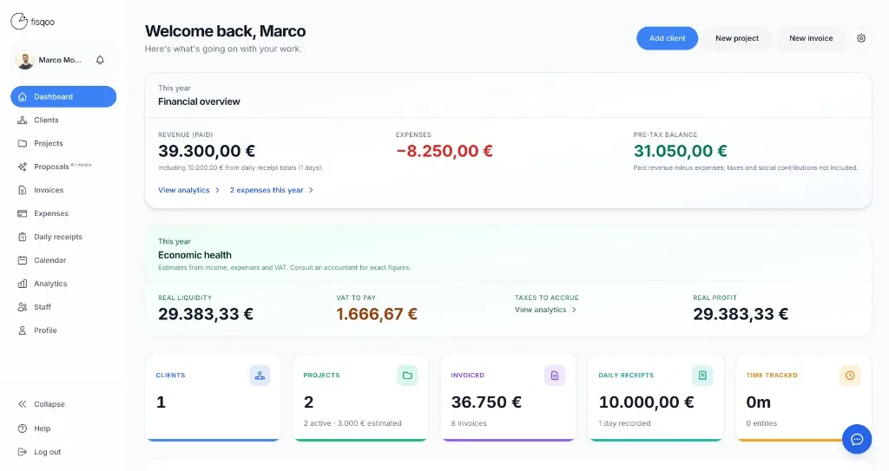
Task: Open Marco's user profile avatar
Action: pyautogui.click(x=25, y=60)
